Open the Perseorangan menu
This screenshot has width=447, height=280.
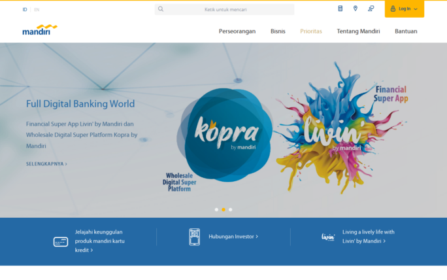[237, 31]
